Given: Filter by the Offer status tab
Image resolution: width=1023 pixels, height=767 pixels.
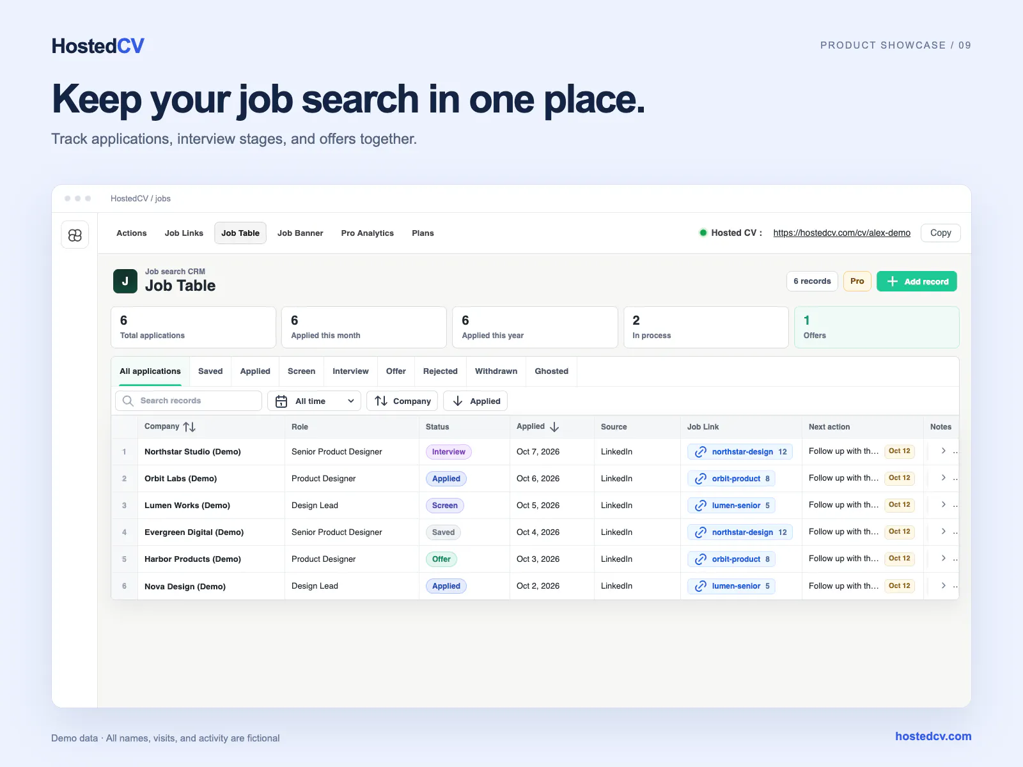Looking at the screenshot, I should [x=396, y=371].
